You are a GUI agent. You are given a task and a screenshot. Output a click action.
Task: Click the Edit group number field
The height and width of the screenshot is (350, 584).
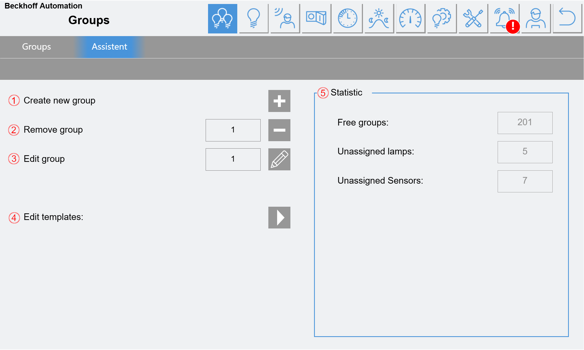point(233,159)
